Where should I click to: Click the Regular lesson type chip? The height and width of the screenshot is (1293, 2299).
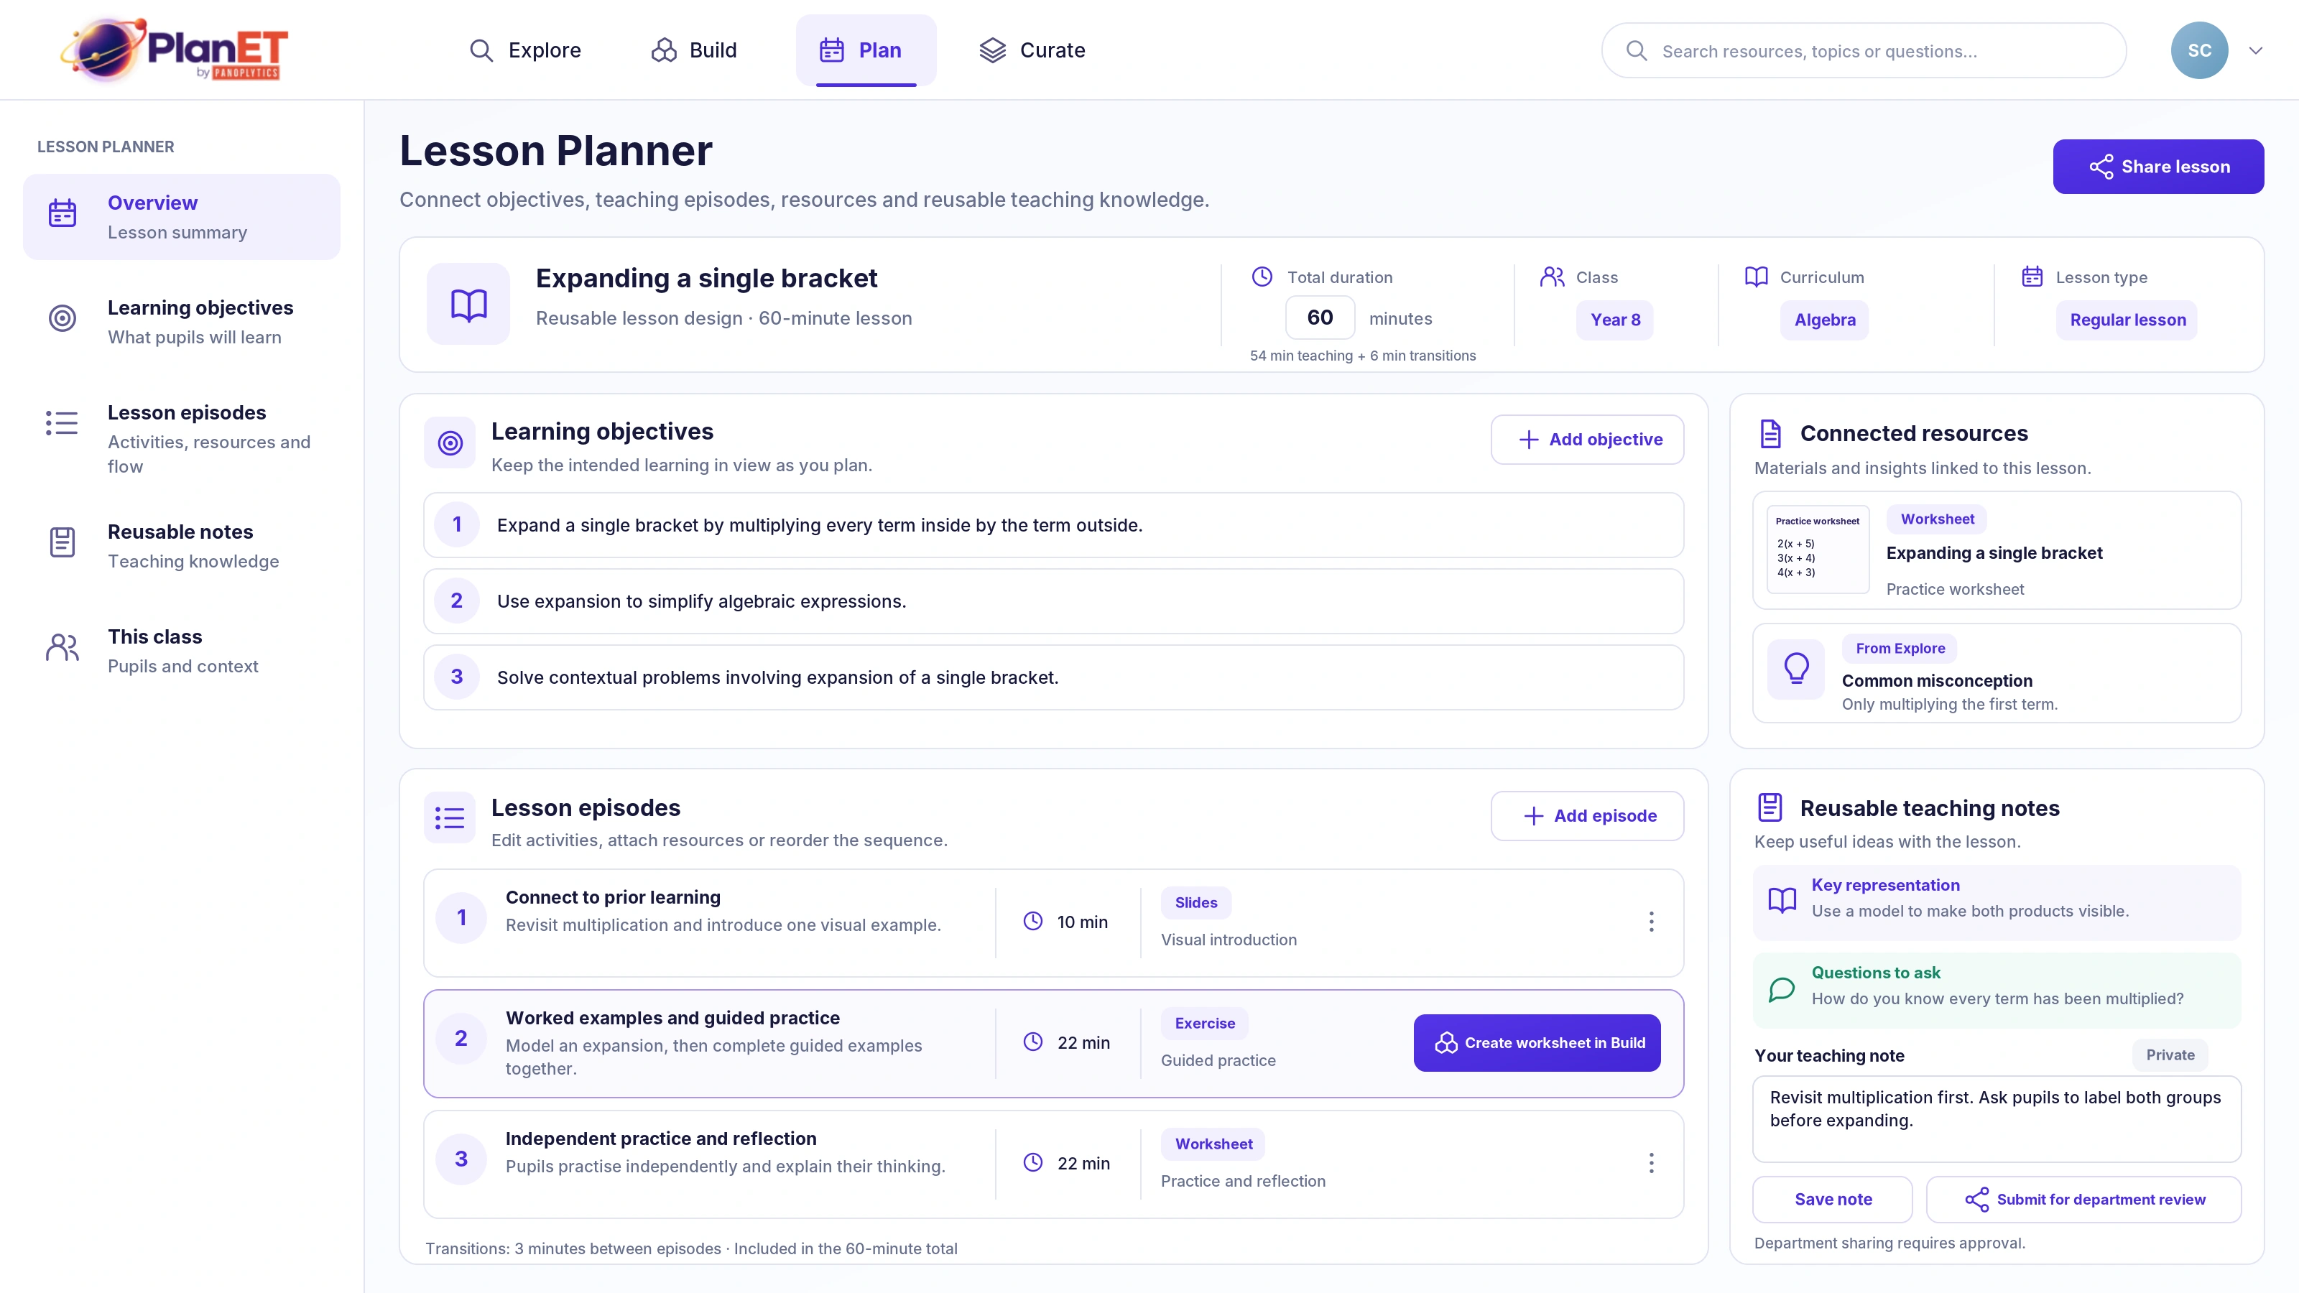click(x=2127, y=320)
